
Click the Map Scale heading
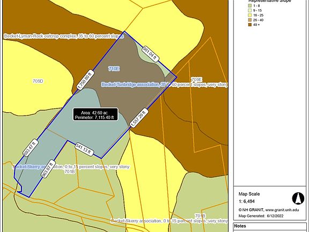click(x=249, y=194)
